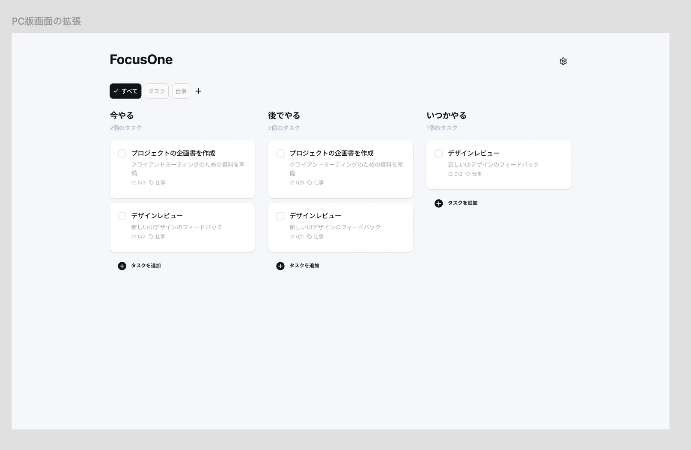Check off プロジェクトの企画書を作成 in 今やる
Image resolution: width=691 pixels, height=450 pixels.
pyautogui.click(x=122, y=153)
